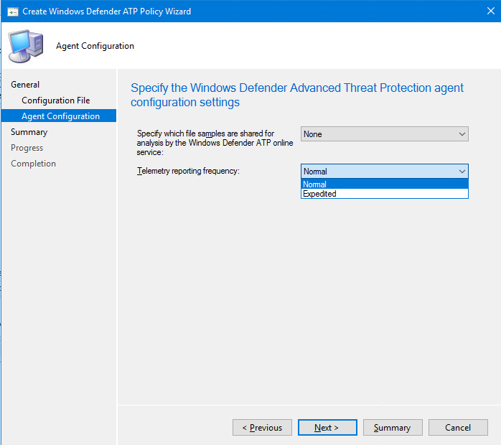This screenshot has width=501, height=445.
Task: Go to the Configuration File step
Action: click(x=55, y=100)
